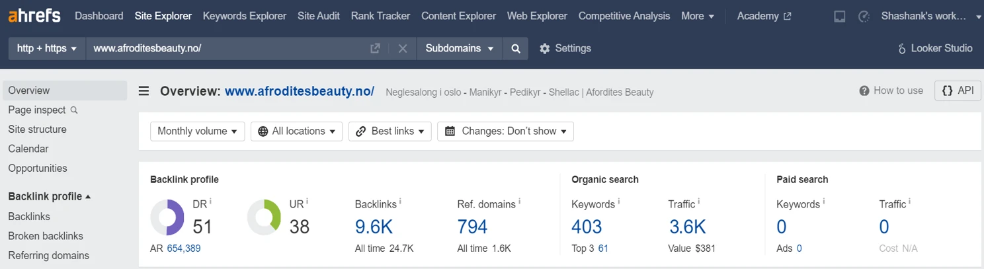Click the DR info tooltip icon
The width and height of the screenshot is (984, 269).
coord(210,201)
